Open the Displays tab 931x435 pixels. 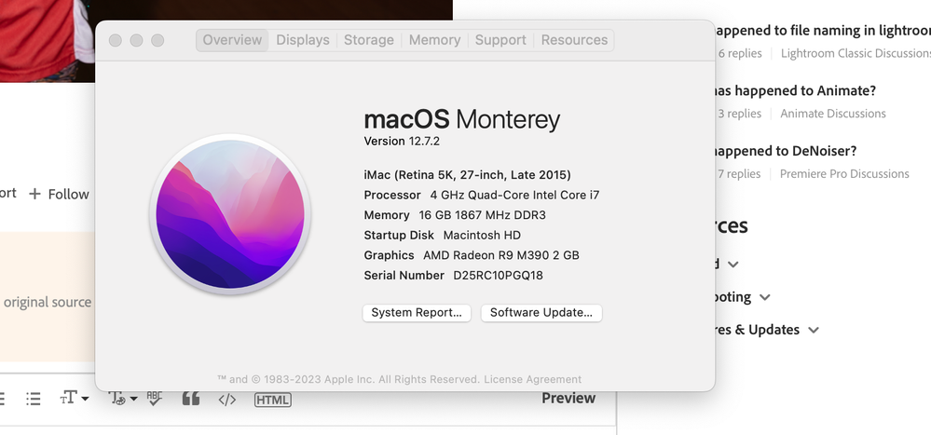pyautogui.click(x=303, y=40)
